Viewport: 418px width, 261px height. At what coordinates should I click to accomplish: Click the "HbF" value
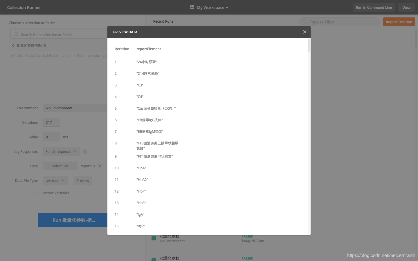[x=141, y=191]
